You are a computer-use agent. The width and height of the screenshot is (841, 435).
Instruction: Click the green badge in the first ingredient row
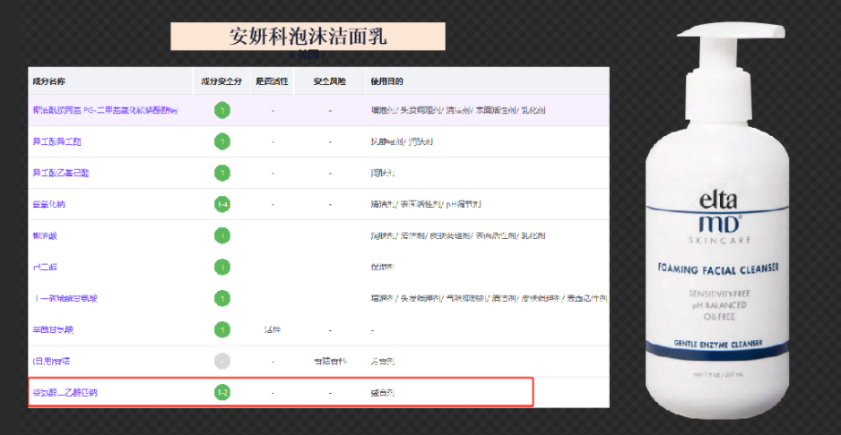pyautogui.click(x=222, y=110)
